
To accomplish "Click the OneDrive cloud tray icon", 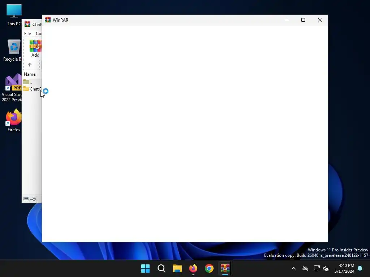I will click(x=305, y=268).
